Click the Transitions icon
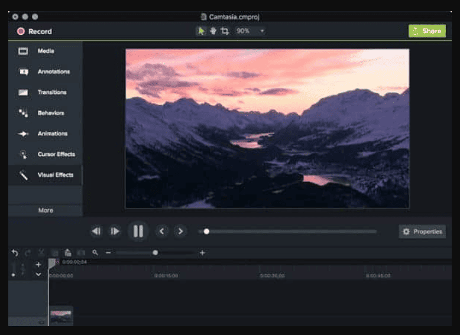 click(x=23, y=93)
